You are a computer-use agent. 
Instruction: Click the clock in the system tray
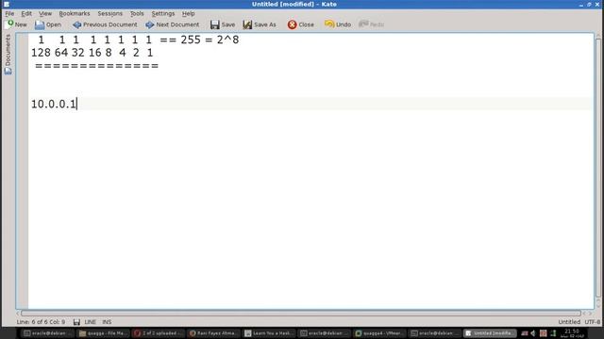(x=572, y=332)
